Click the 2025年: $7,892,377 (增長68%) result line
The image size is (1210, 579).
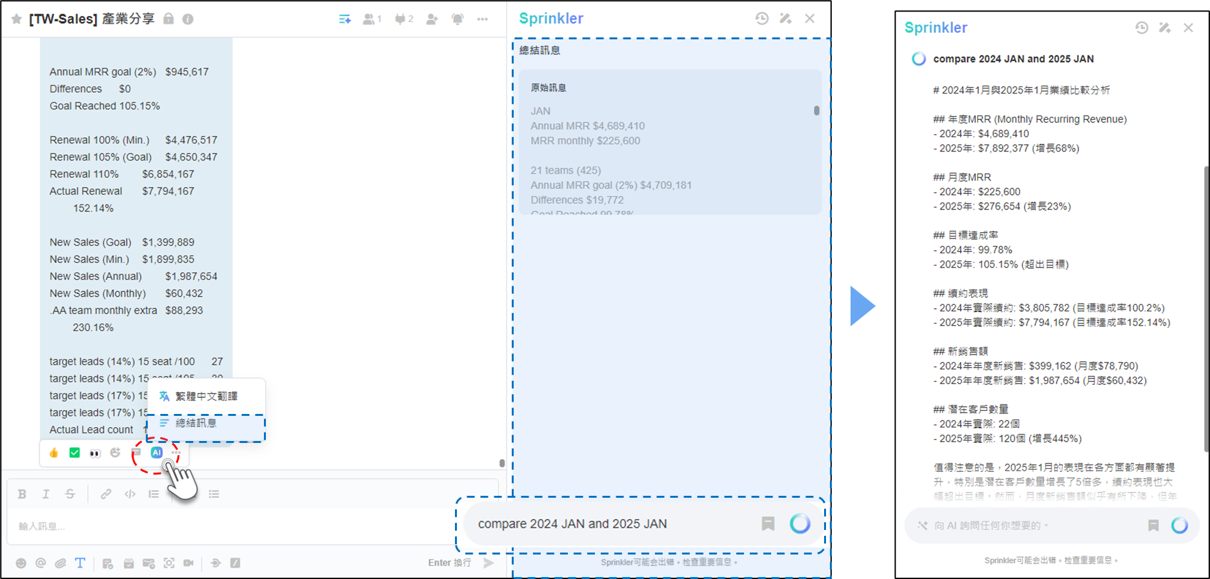1006,148
